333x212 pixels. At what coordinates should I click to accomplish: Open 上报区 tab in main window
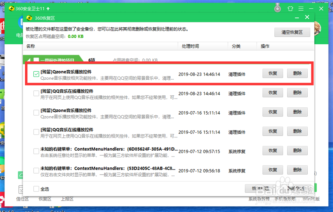[x=67, y=199]
